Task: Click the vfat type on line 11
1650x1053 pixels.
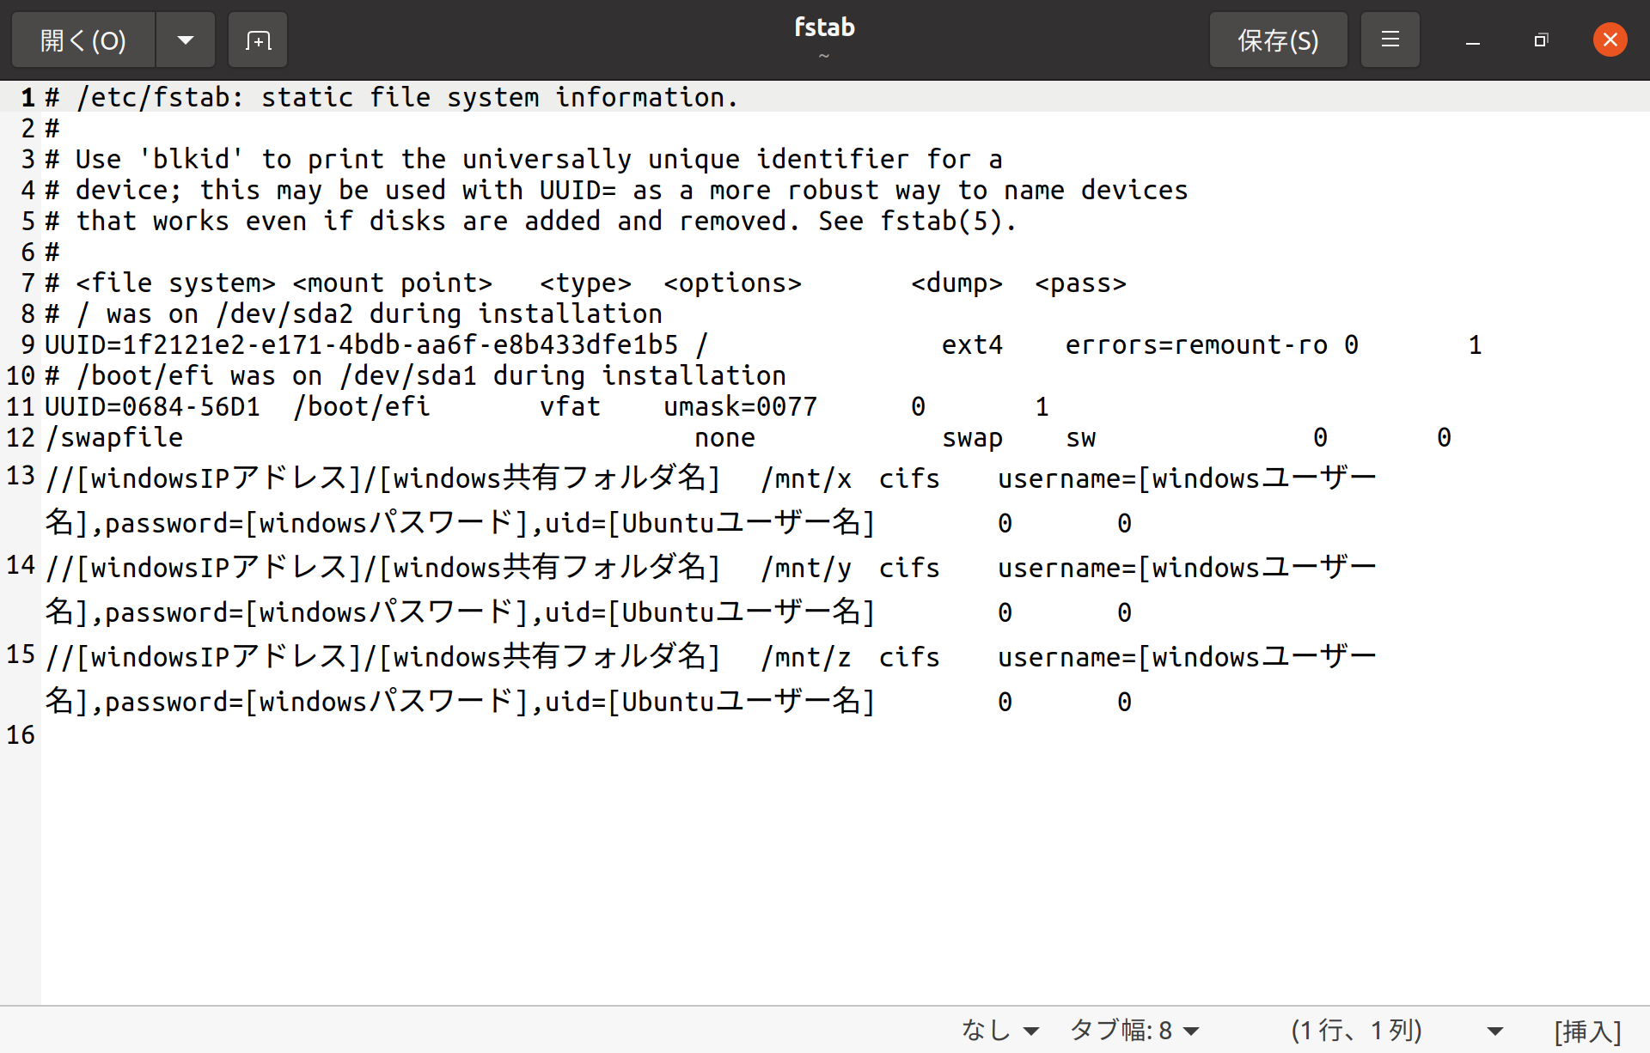Action: (570, 407)
